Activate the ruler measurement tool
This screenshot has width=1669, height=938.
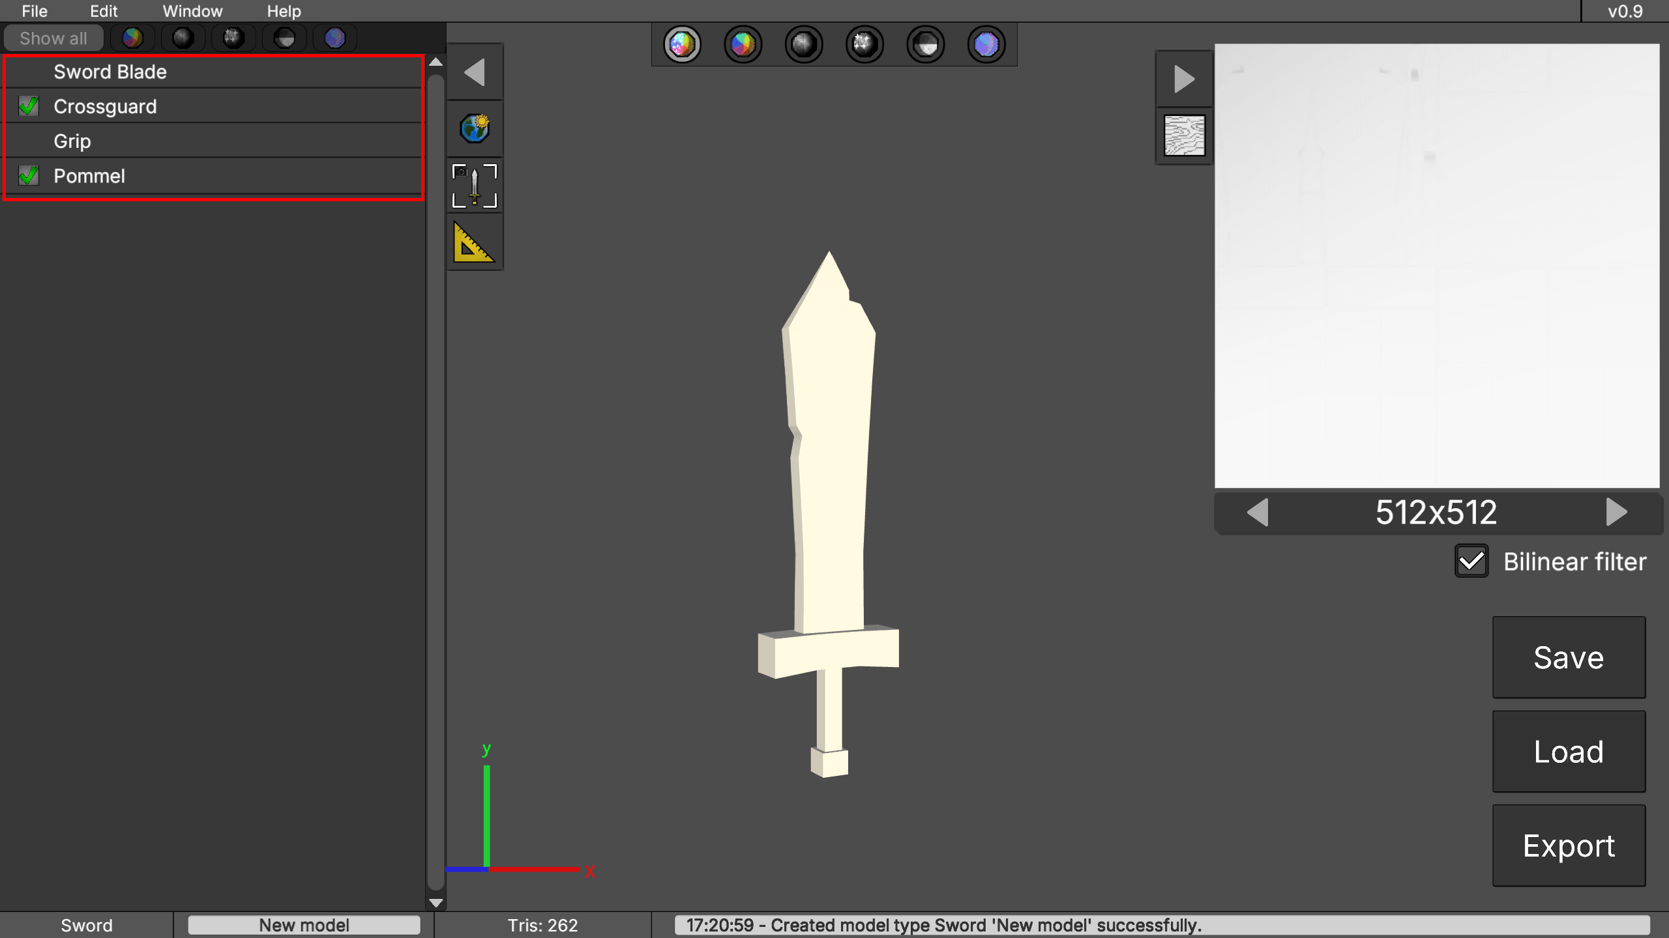(x=475, y=242)
